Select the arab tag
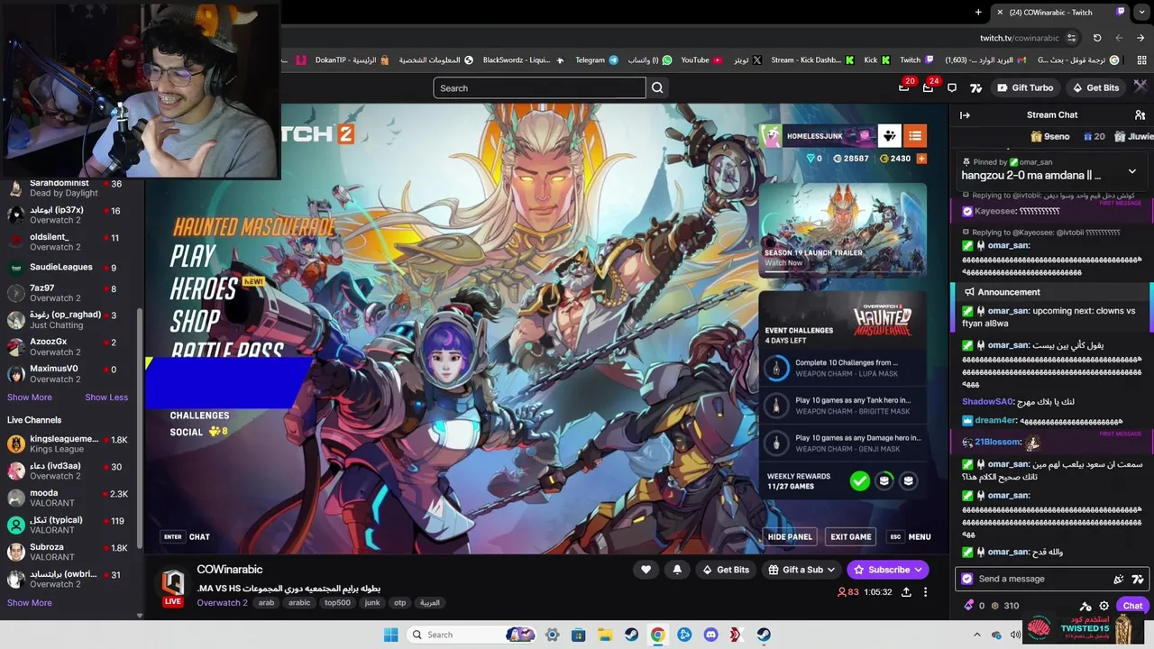The width and height of the screenshot is (1154, 649). coord(266,603)
